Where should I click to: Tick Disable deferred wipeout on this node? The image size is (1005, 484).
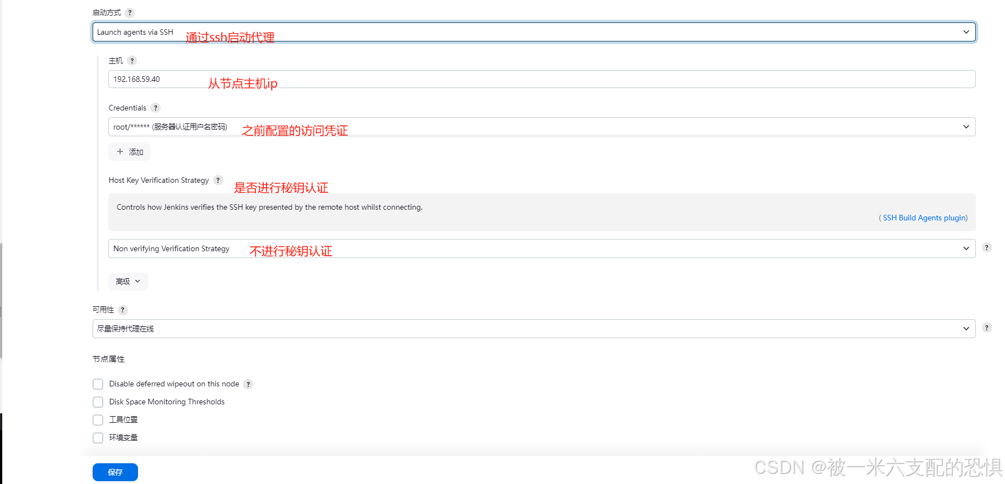point(98,384)
